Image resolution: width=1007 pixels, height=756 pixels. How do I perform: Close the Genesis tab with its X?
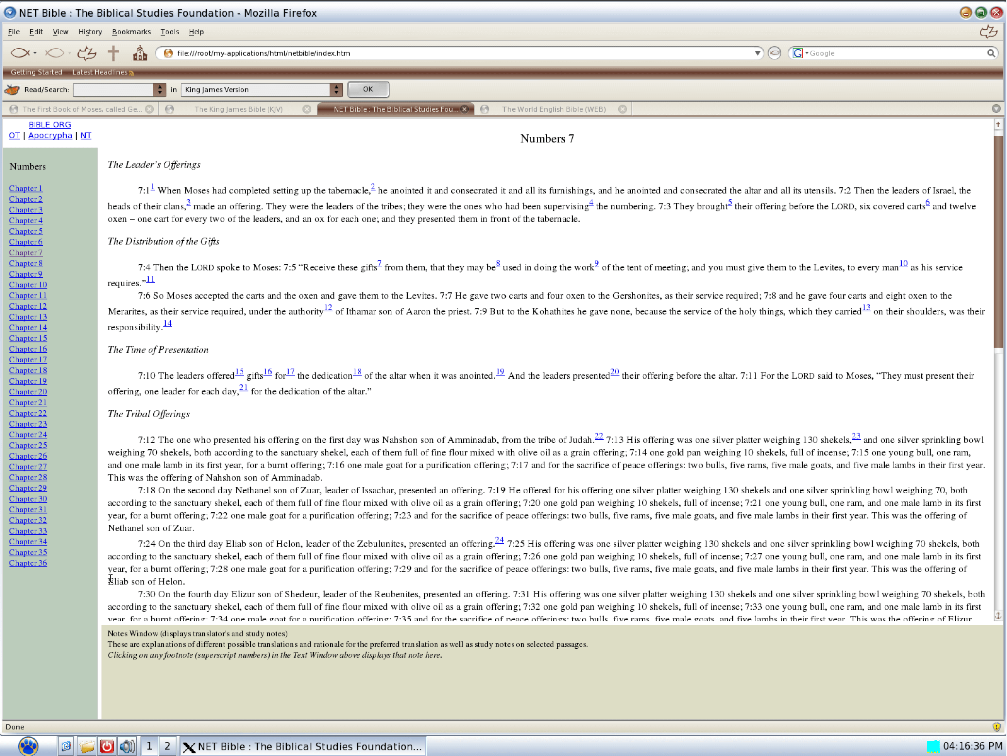pyautogui.click(x=149, y=109)
